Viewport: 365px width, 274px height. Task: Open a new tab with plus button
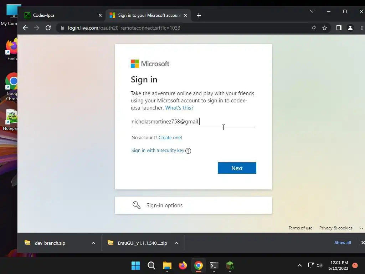(x=199, y=15)
